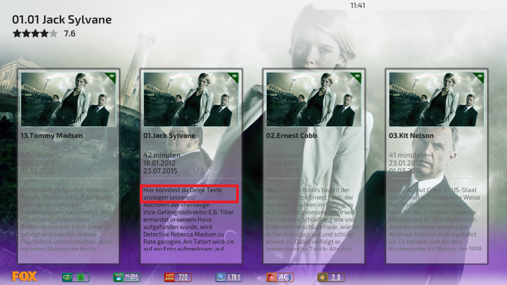Open the 01.Jack Sylvane episode thumbnail

pos(191,99)
